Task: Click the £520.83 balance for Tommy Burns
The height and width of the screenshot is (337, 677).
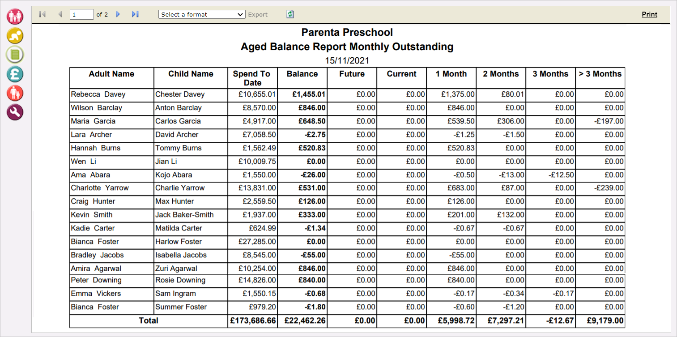Action: click(312, 148)
